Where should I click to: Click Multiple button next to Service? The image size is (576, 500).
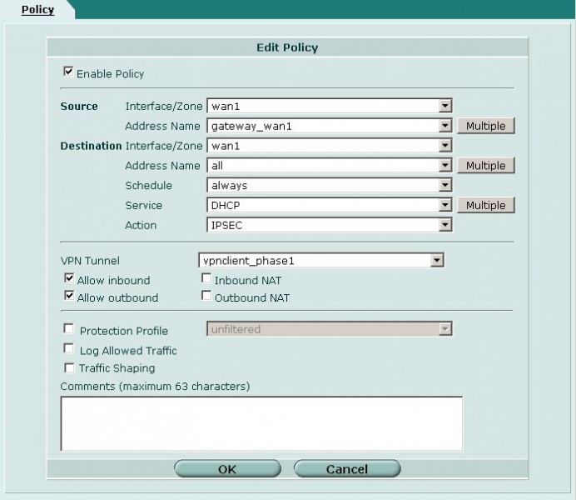tap(485, 205)
